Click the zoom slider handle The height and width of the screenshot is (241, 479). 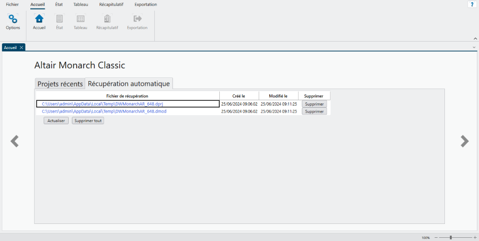coord(451,237)
